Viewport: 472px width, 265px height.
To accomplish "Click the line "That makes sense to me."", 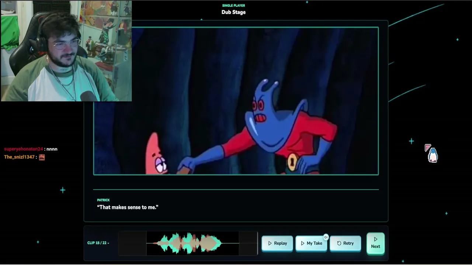I will [128, 207].
